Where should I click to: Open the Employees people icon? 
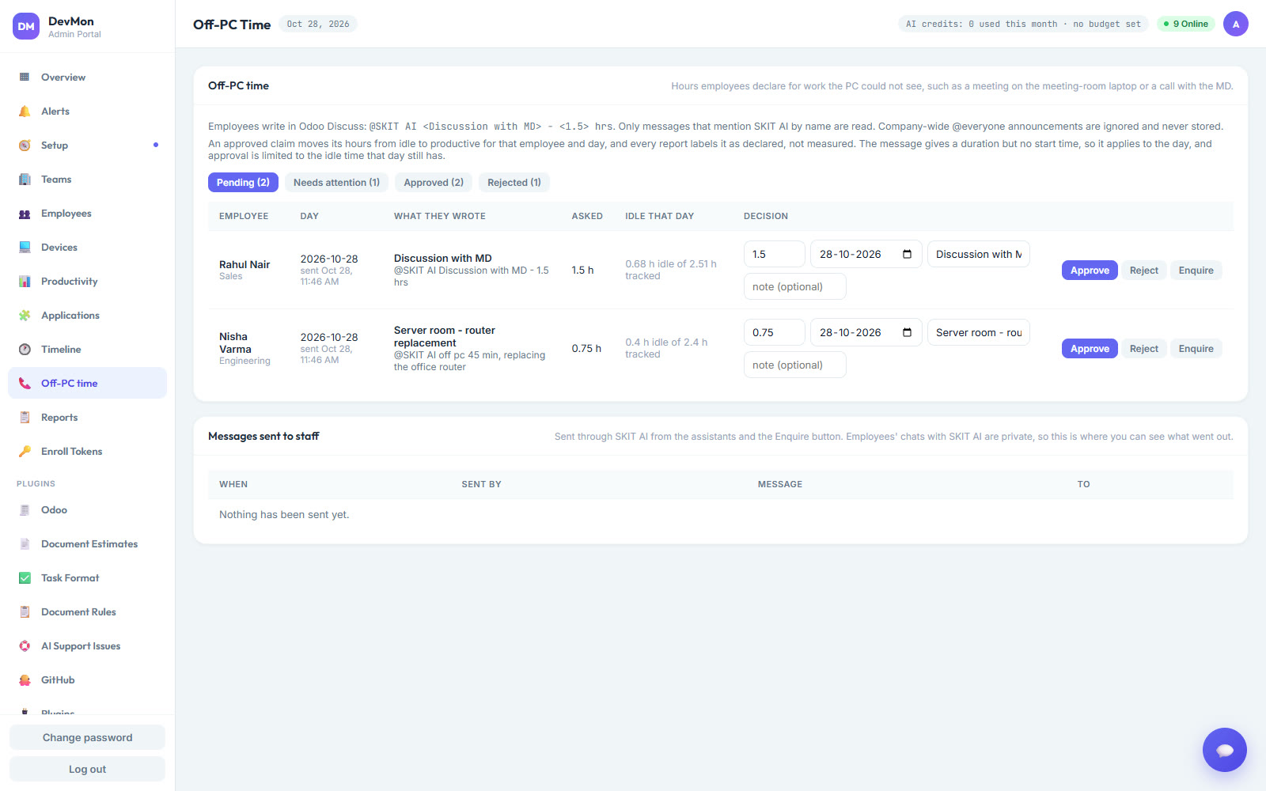click(25, 214)
